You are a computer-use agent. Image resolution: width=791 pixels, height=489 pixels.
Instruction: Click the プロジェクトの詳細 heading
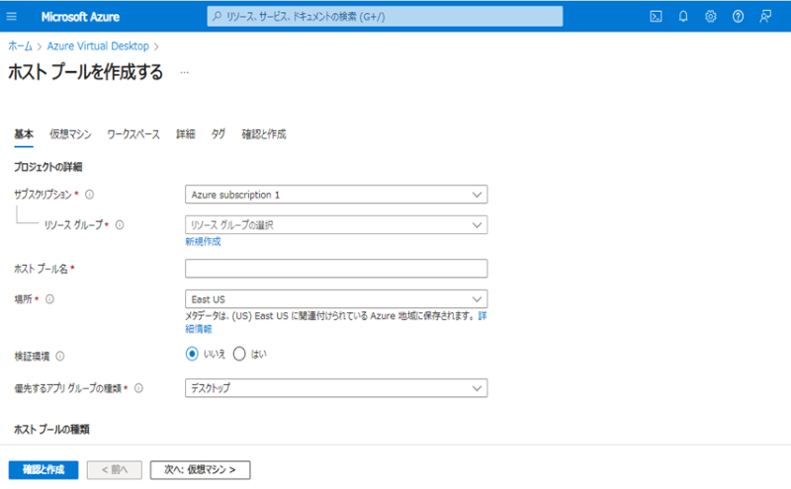47,167
